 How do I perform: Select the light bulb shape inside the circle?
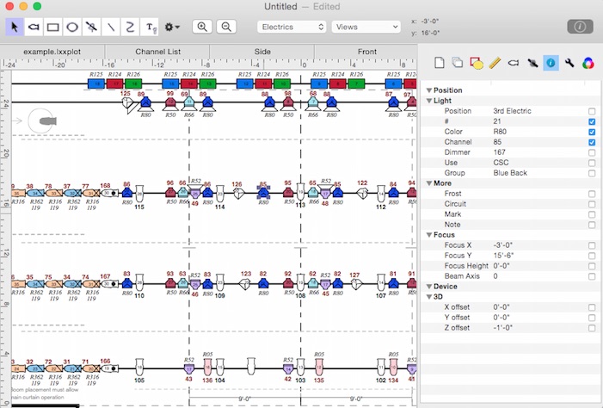pos(47,121)
